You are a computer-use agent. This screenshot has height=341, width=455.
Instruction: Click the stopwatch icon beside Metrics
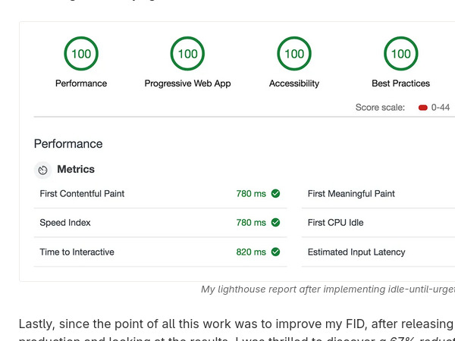click(43, 170)
